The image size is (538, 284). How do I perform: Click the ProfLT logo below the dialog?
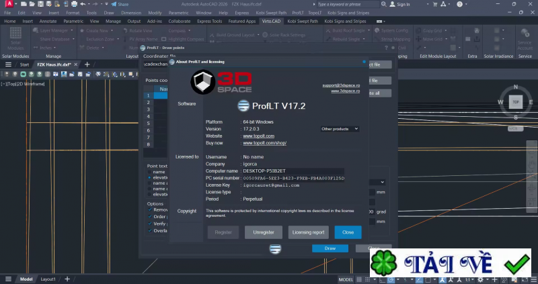point(274,249)
